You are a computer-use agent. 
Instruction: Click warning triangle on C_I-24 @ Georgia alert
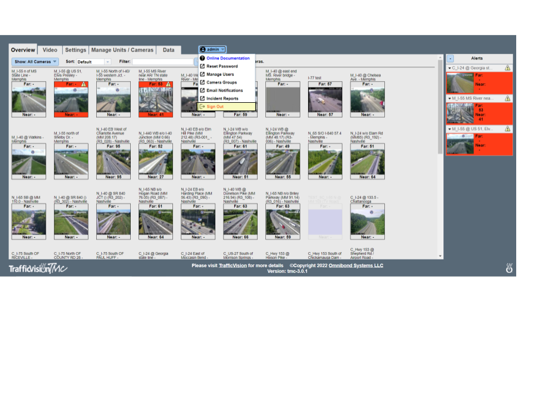click(507, 68)
